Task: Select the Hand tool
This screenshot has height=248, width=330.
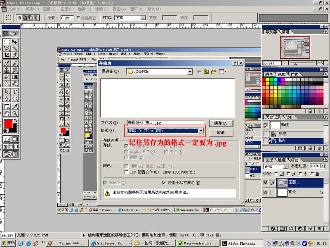Action: coord(7,113)
